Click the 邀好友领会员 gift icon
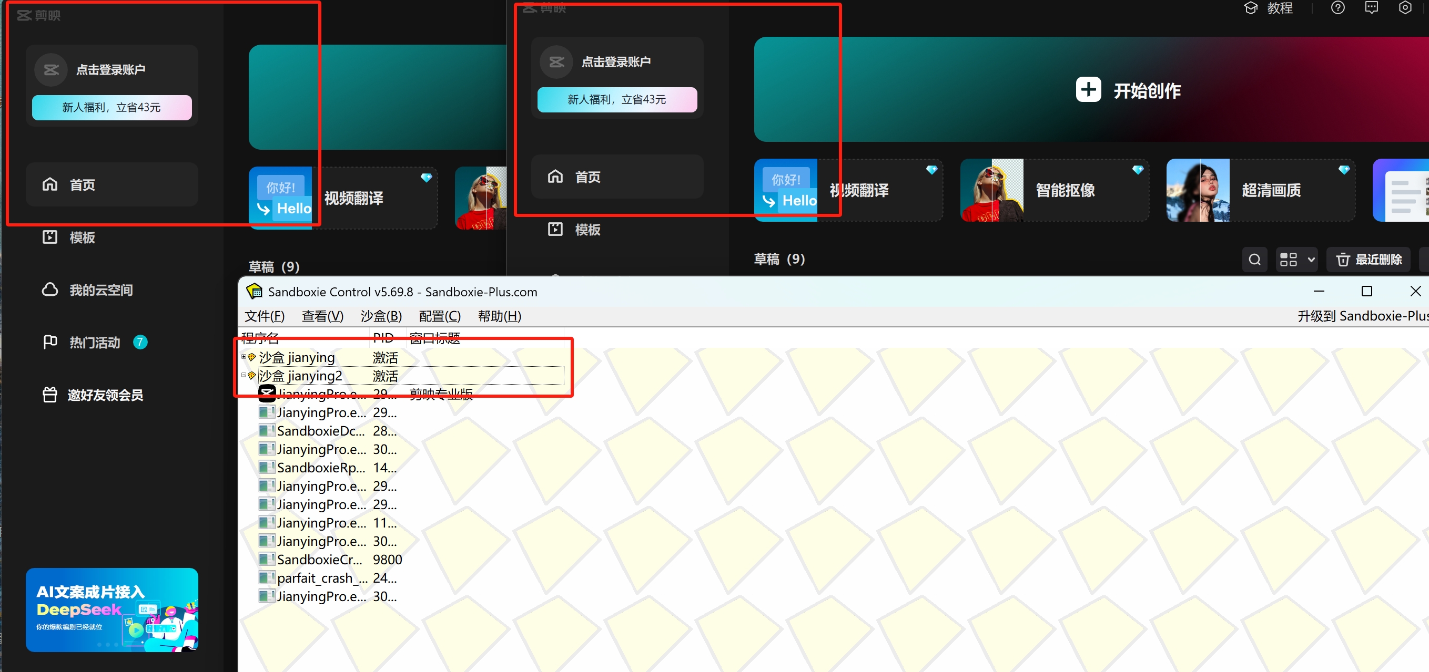1429x672 pixels. point(50,395)
